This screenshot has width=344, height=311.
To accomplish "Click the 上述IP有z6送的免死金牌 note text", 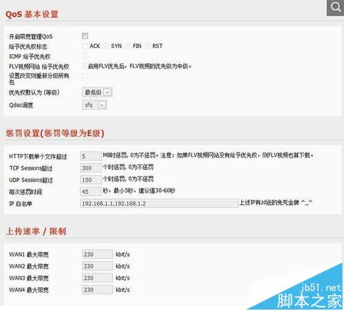I will pyautogui.click(x=276, y=203).
